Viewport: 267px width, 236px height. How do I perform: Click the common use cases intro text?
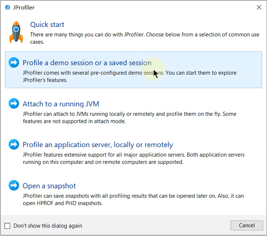[145, 38]
